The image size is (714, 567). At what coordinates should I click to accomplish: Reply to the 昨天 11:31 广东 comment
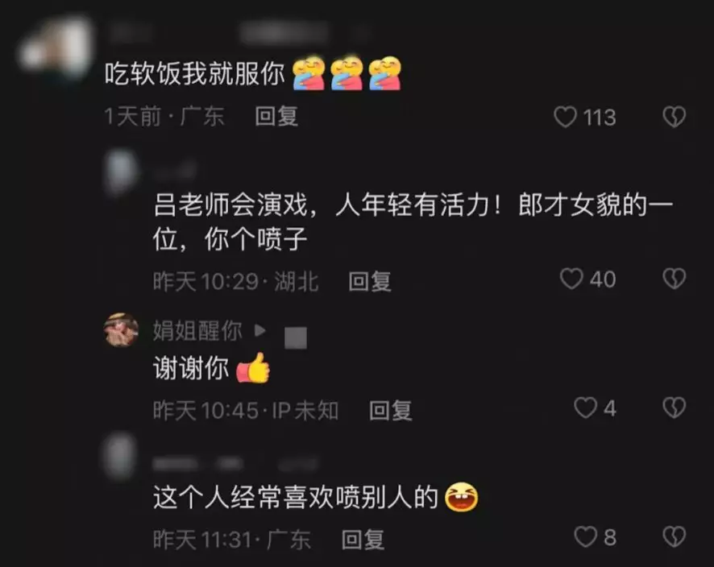pyautogui.click(x=363, y=540)
